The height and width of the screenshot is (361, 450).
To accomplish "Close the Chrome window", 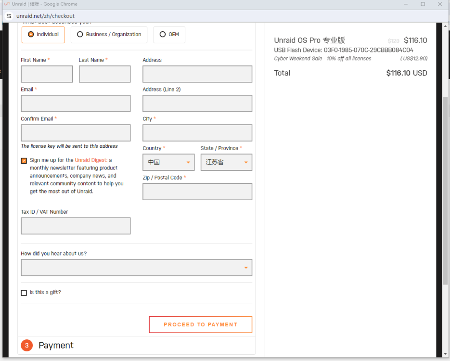I will click(x=440, y=4).
